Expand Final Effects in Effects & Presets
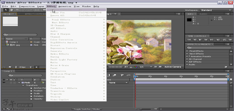 187,51
